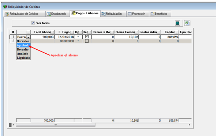Click the Capital column header
Screen dimensions: 217x137
[170, 32]
